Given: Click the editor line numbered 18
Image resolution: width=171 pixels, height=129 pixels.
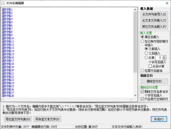Looking at the screenshot, I should pos(8,64).
